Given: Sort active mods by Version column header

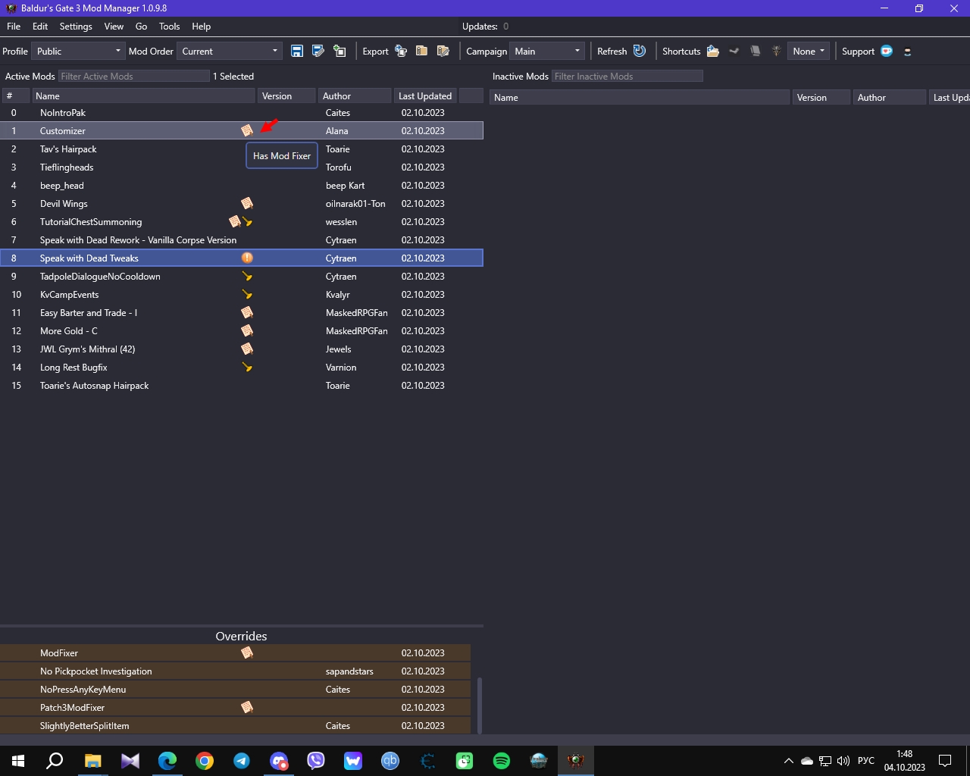Looking at the screenshot, I should 286,95.
